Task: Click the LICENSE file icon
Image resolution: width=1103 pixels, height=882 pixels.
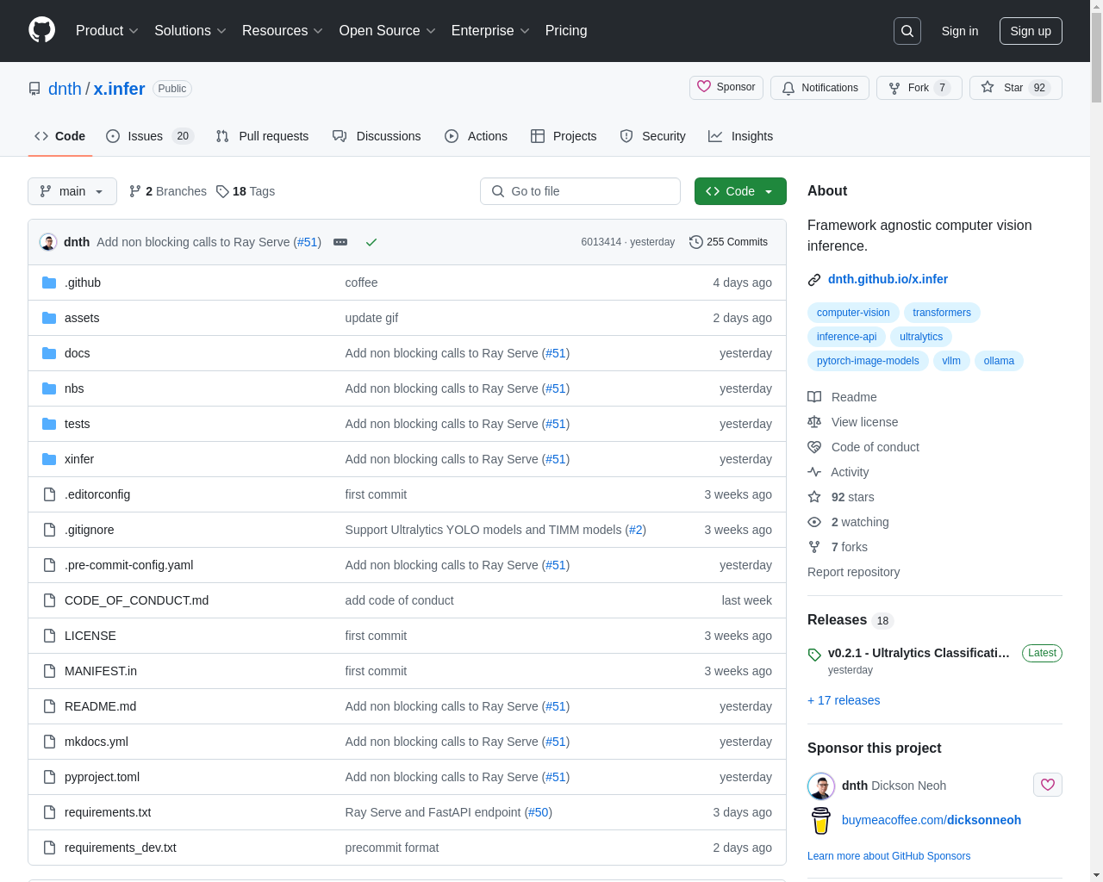Action: coord(49,636)
